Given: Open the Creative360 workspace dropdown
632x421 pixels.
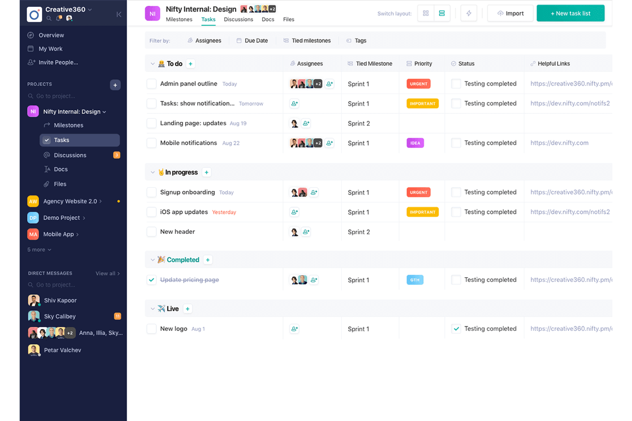Looking at the screenshot, I should coord(69,9).
